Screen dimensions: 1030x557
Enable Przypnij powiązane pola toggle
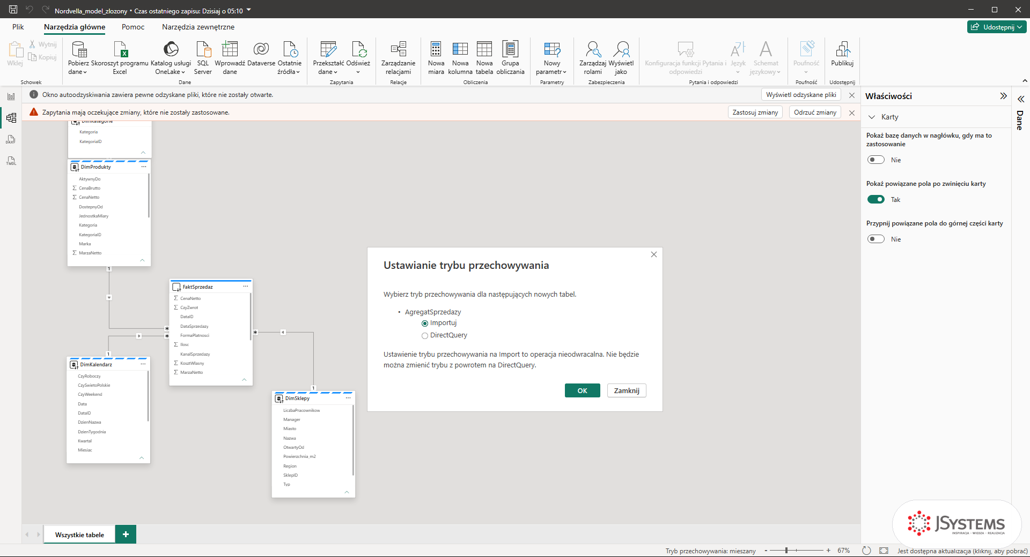876,239
